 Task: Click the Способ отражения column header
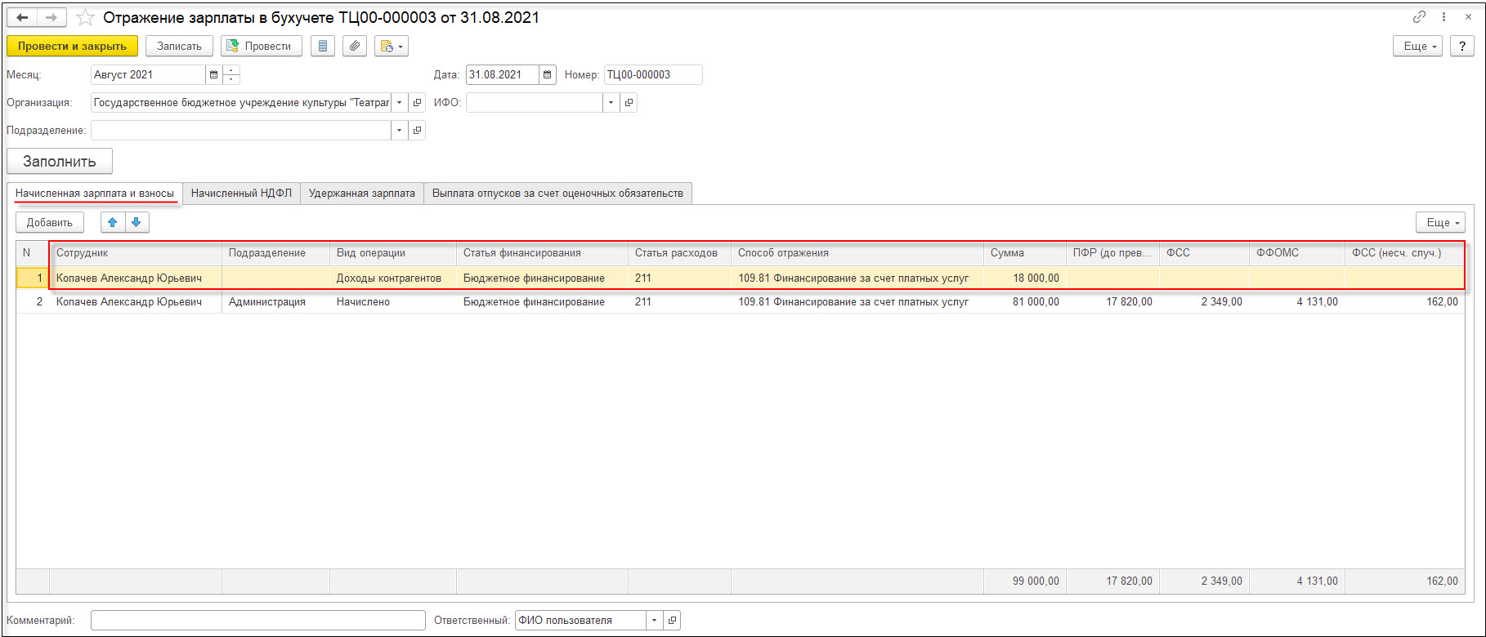click(x=857, y=253)
